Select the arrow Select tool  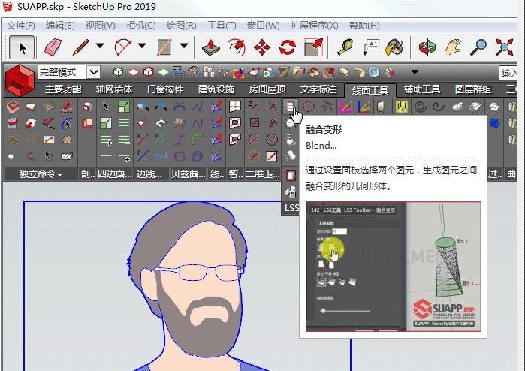(x=23, y=47)
